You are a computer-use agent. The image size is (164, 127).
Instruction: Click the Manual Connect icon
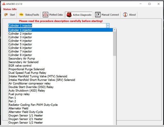[x=98, y=15]
